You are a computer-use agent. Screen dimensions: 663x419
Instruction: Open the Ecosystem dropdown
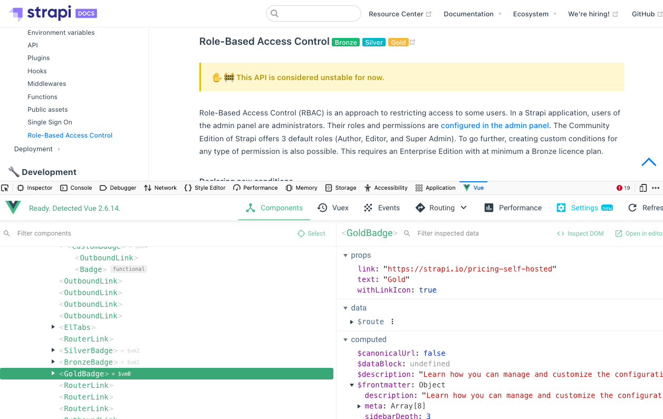point(535,14)
